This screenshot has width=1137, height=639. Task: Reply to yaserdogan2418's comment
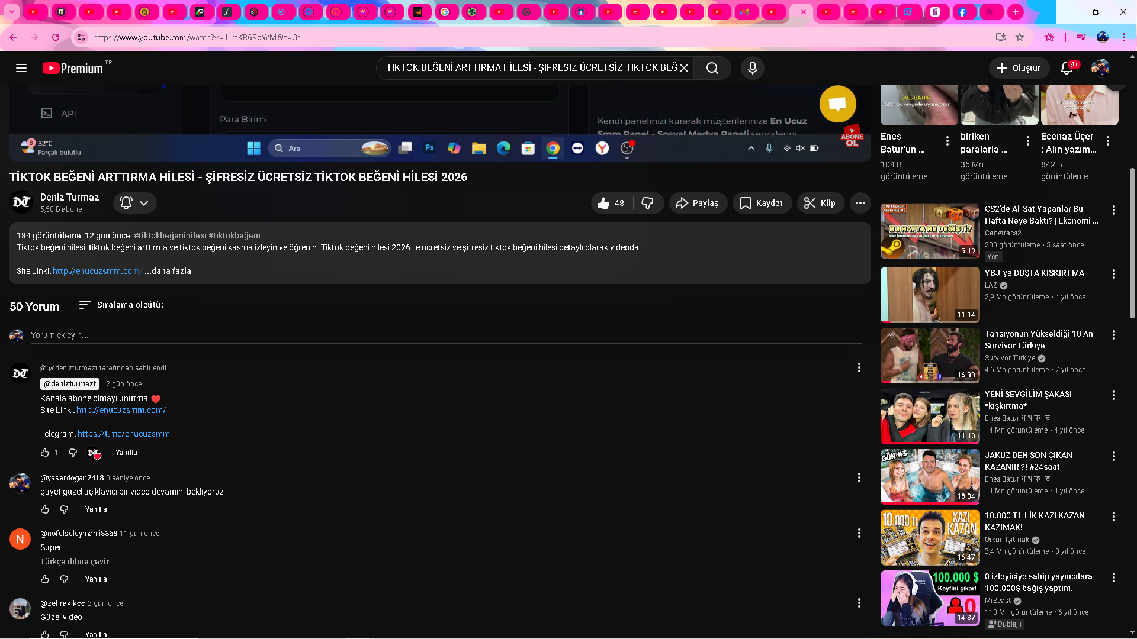96,509
